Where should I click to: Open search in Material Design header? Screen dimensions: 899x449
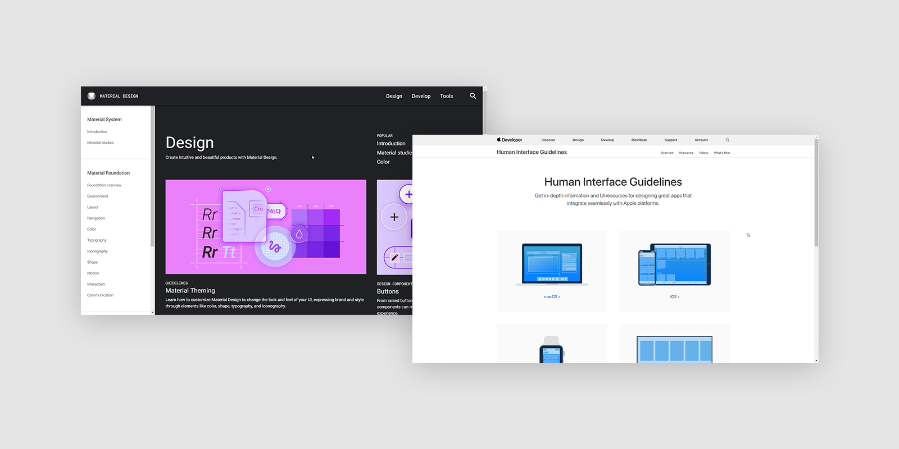(473, 96)
